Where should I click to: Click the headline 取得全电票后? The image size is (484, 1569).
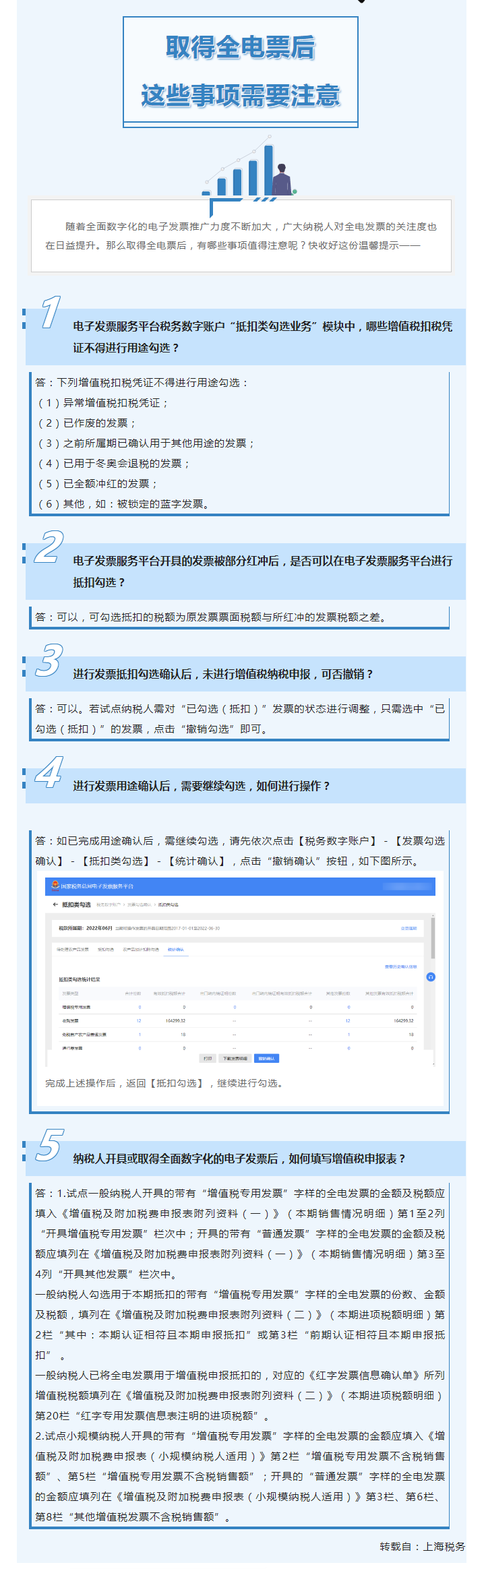(241, 47)
